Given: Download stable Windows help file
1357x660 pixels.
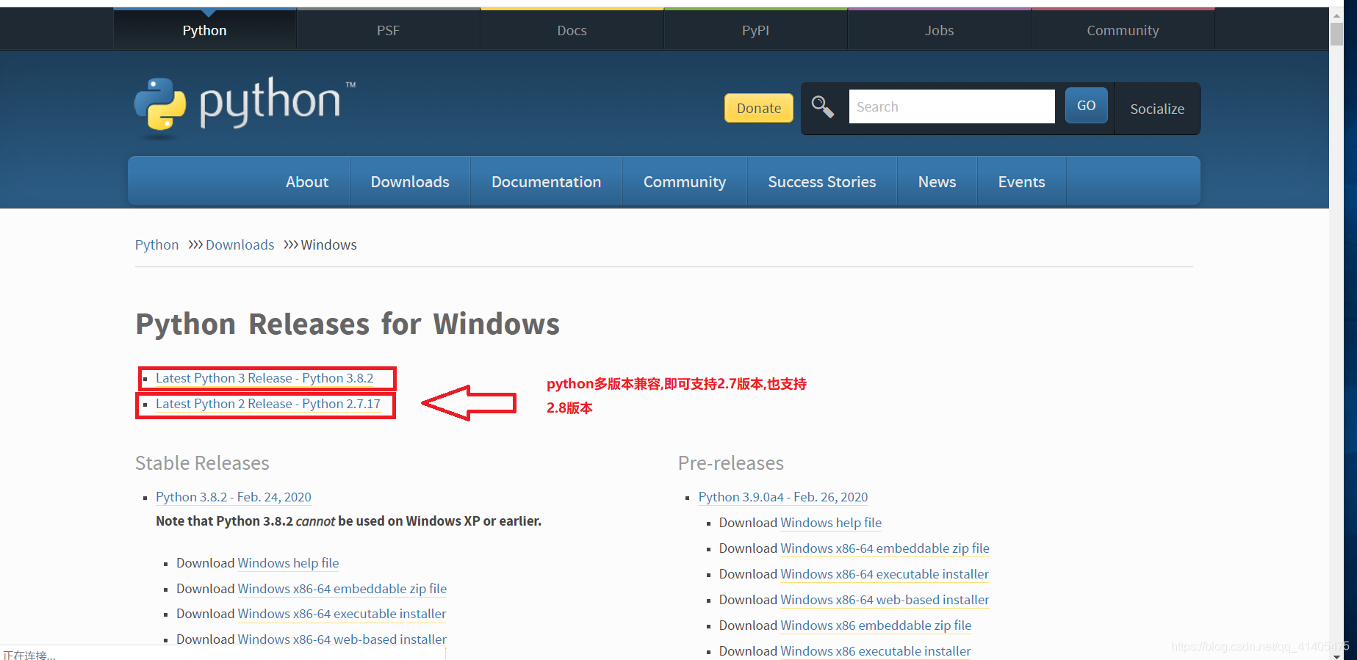Looking at the screenshot, I should (288, 563).
